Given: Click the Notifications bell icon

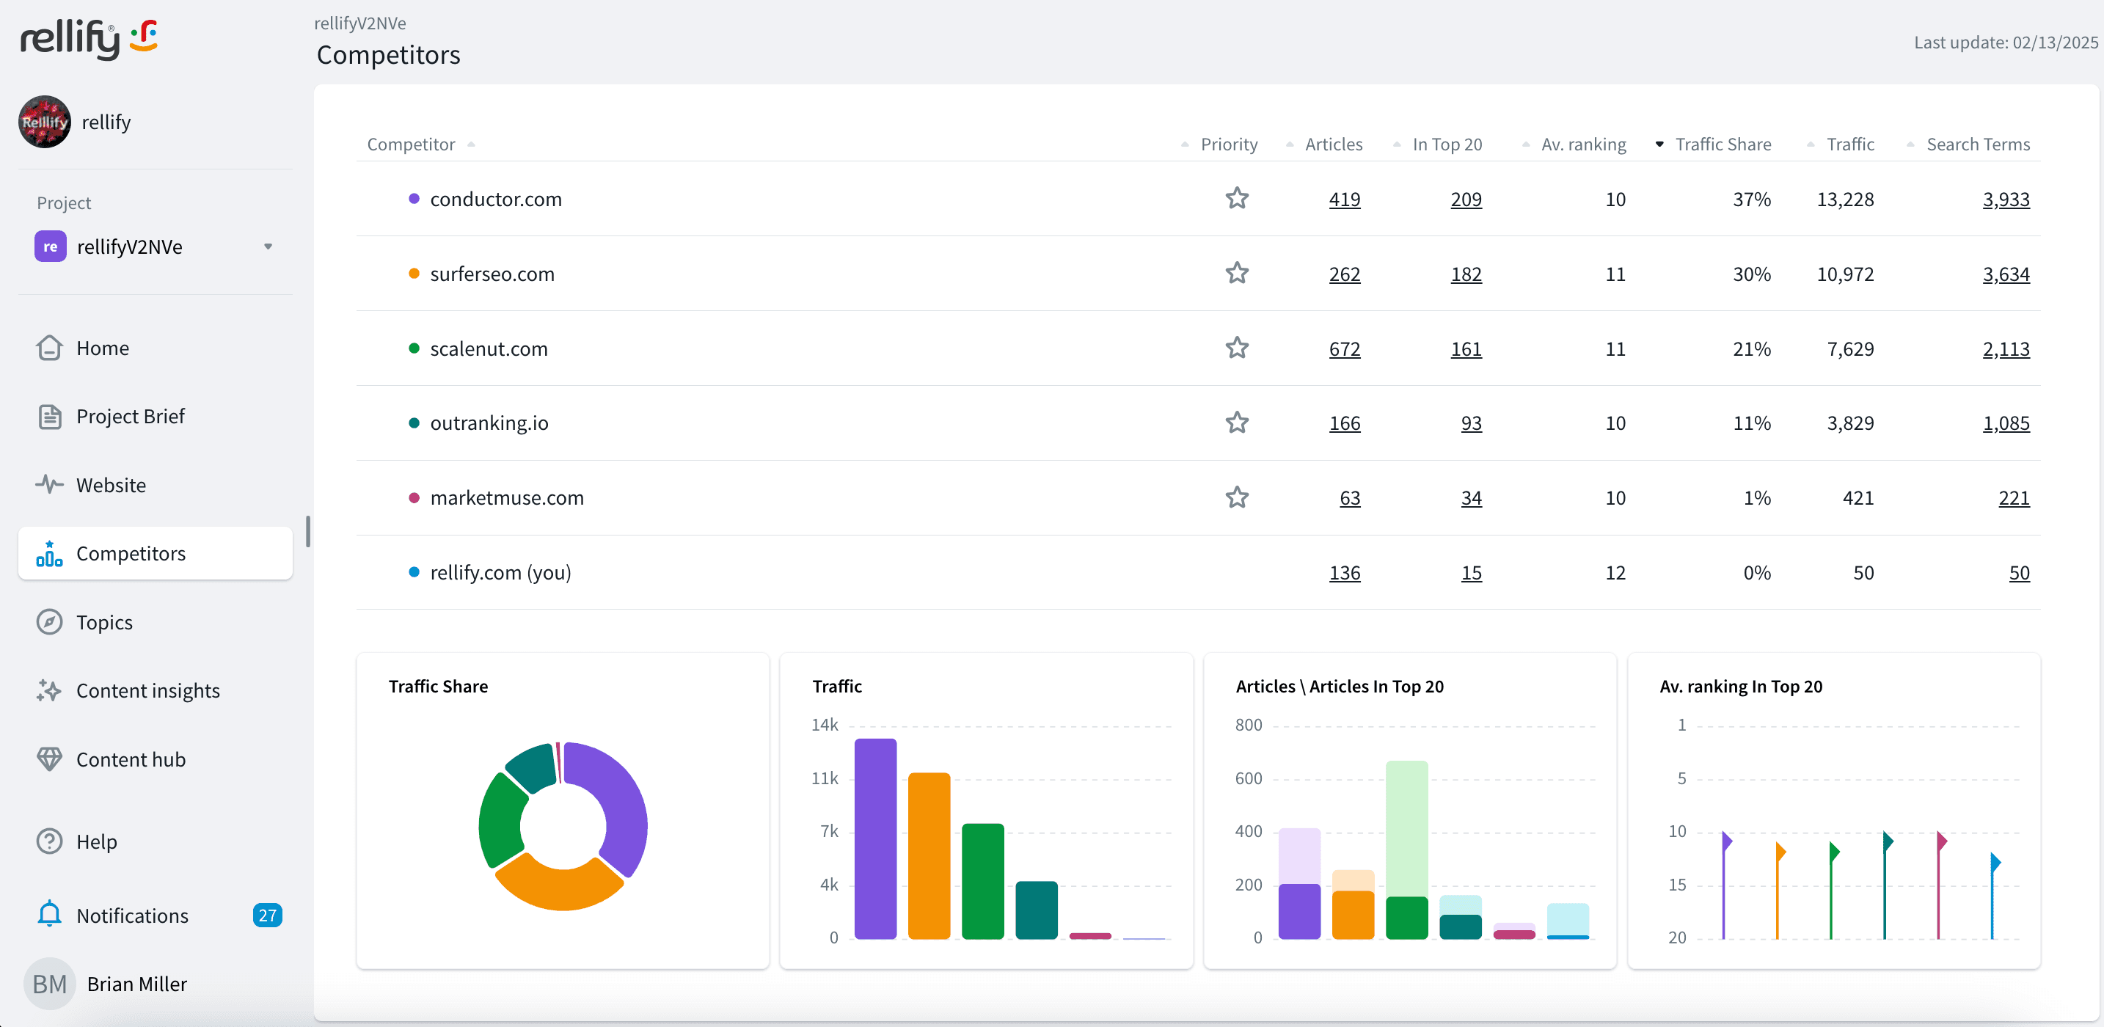Looking at the screenshot, I should (49, 914).
